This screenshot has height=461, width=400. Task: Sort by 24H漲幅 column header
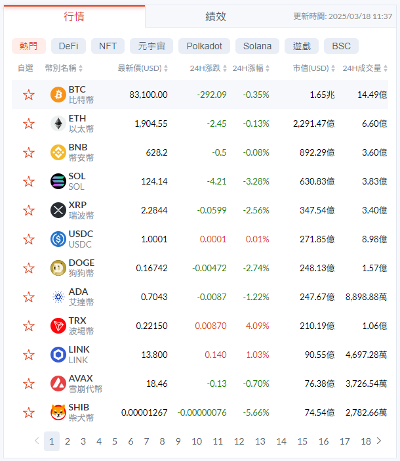(x=250, y=68)
